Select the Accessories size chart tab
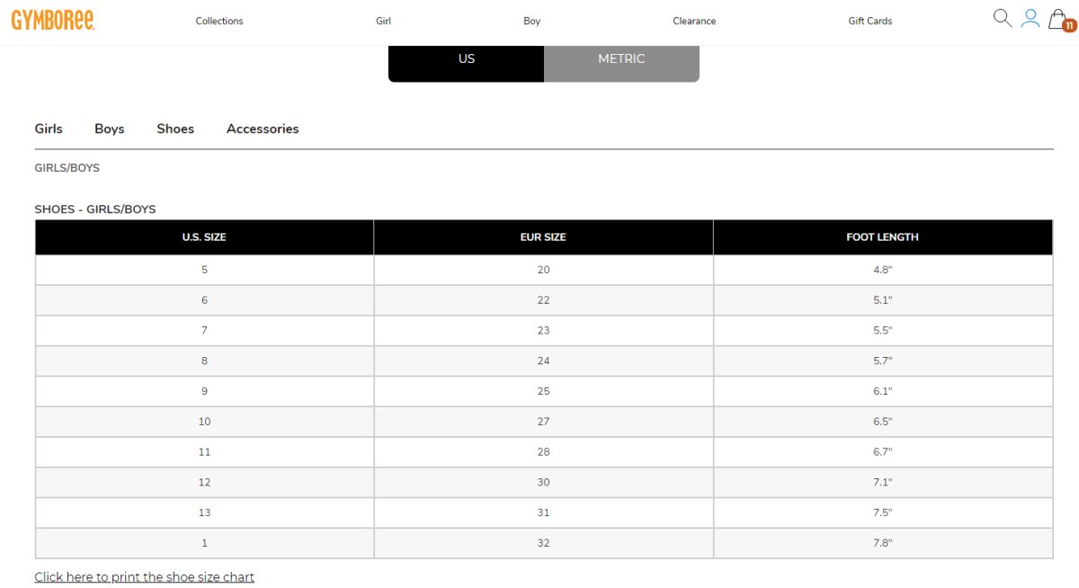This screenshot has height=588, width=1079. coord(263,129)
